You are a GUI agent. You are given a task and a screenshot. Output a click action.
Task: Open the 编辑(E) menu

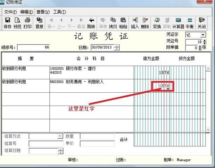27,12
